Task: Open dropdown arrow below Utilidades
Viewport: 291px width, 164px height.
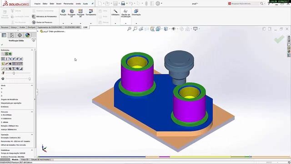Action: 115,23
